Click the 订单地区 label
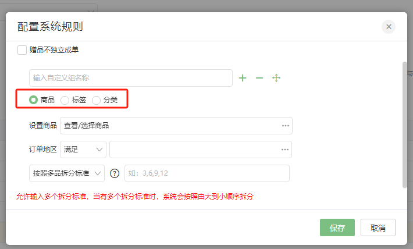Image resolution: width=413 pixels, height=249 pixels. pyautogui.click(x=43, y=150)
